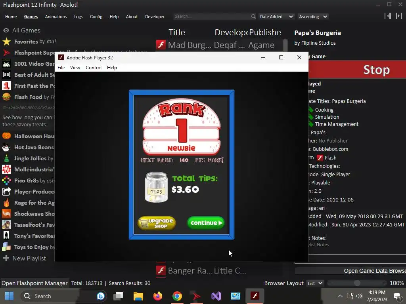Open File Explorer from the taskbar
This screenshot has height=304, width=406.
click(138, 296)
